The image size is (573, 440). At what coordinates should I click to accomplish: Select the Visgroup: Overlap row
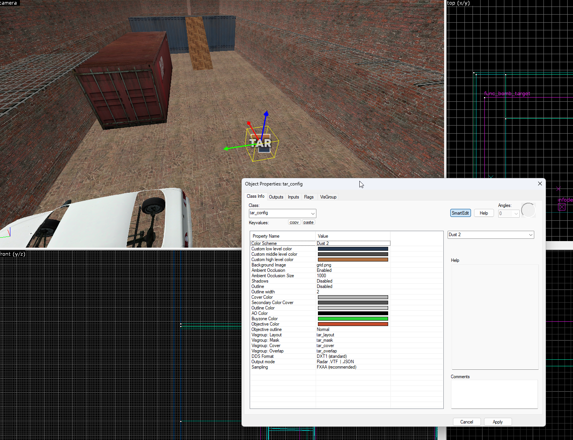click(320, 351)
